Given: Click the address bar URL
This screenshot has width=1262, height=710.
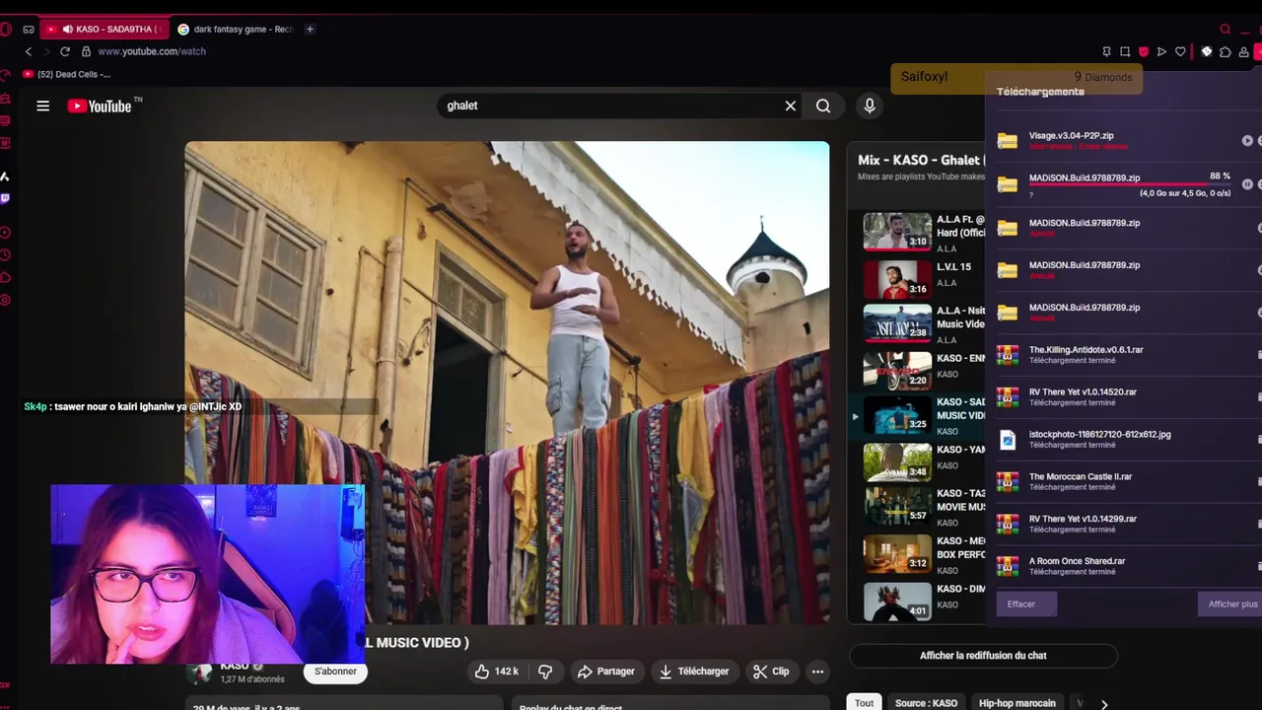Looking at the screenshot, I should pos(152,51).
